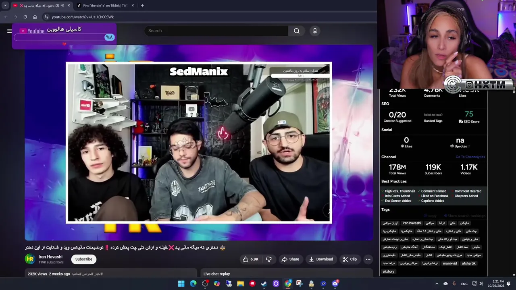
Task: Click the Halloween goal progress bar overlay
Action: click(x=64, y=37)
